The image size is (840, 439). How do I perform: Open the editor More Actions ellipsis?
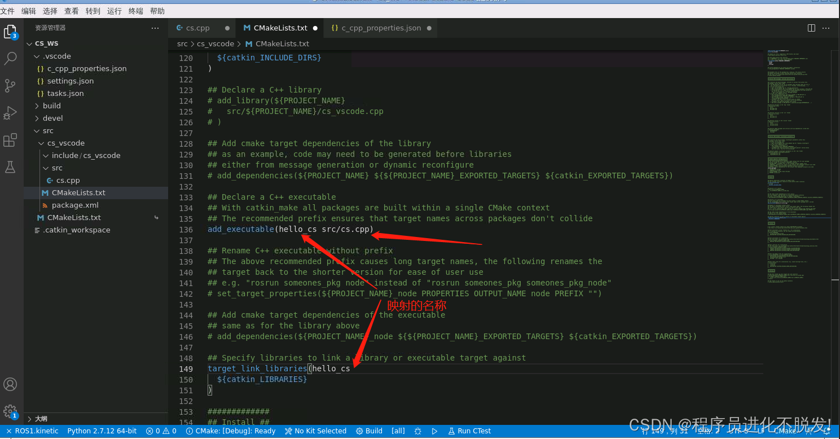826,28
